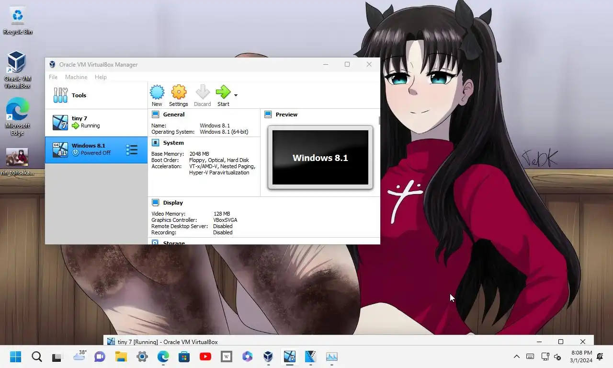Image resolution: width=613 pixels, height=368 pixels.
Task: Select the rin_tohsaka image file on desktop
Action: coord(17,161)
